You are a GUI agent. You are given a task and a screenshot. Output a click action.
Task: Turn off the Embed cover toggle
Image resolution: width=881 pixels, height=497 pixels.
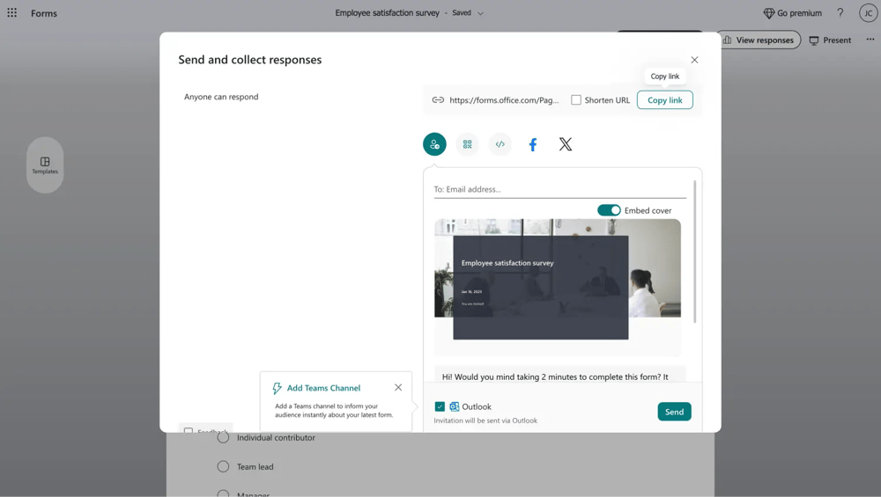pos(609,210)
